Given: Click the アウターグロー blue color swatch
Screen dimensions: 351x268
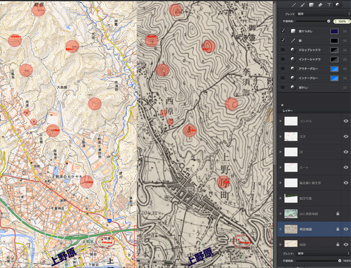Looking at the screenshot, I should (334, 69).
